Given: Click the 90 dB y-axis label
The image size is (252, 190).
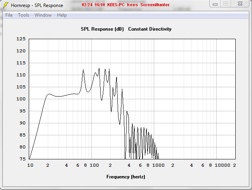Looking at the screenshot, I should (23, 123).
